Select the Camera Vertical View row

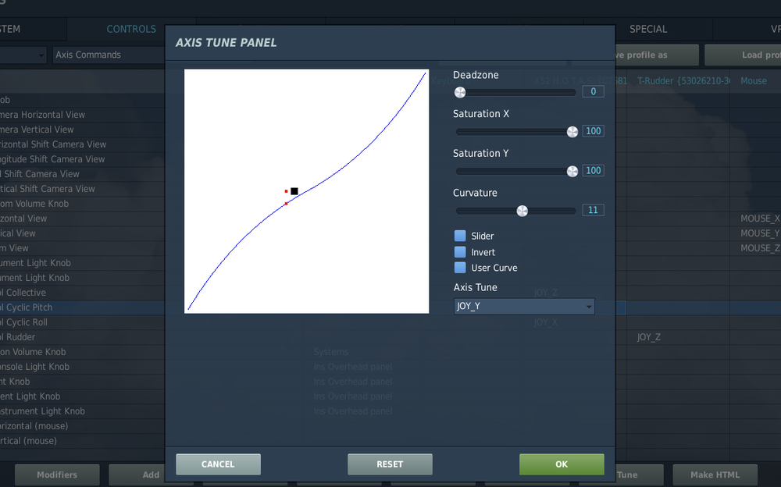coord(82,130)
